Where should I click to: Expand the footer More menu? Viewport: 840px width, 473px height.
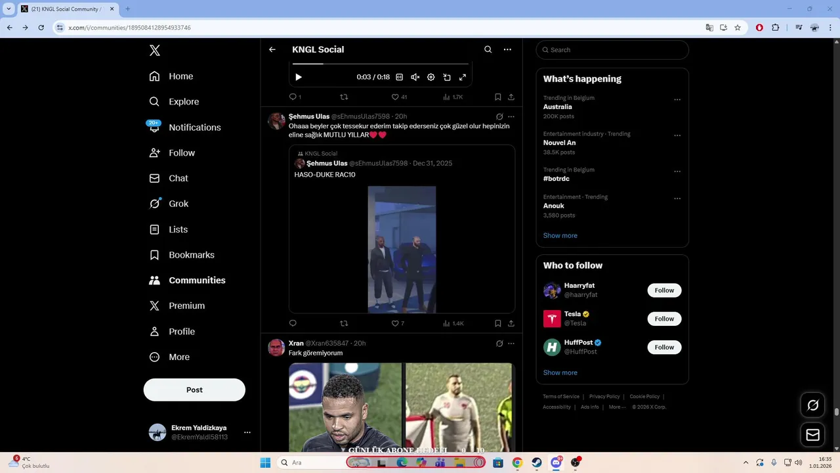pyautogui.click(x=617, y=407)
